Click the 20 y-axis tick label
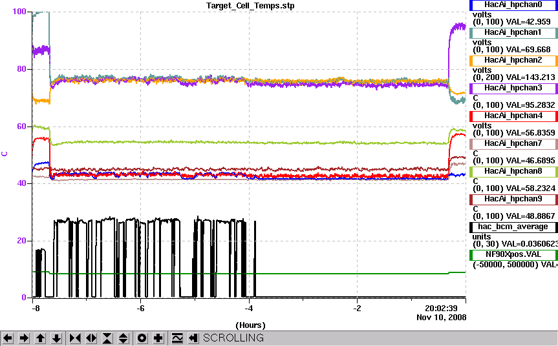Image resolution: width=558 pixels, height=346 pixels. pyautogui.click(x=22, y=241)
